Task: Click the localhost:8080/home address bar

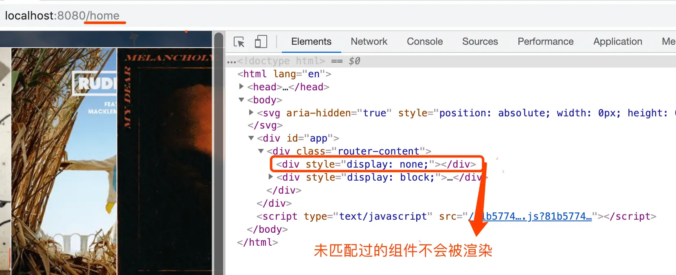Action: pos(62,15)
